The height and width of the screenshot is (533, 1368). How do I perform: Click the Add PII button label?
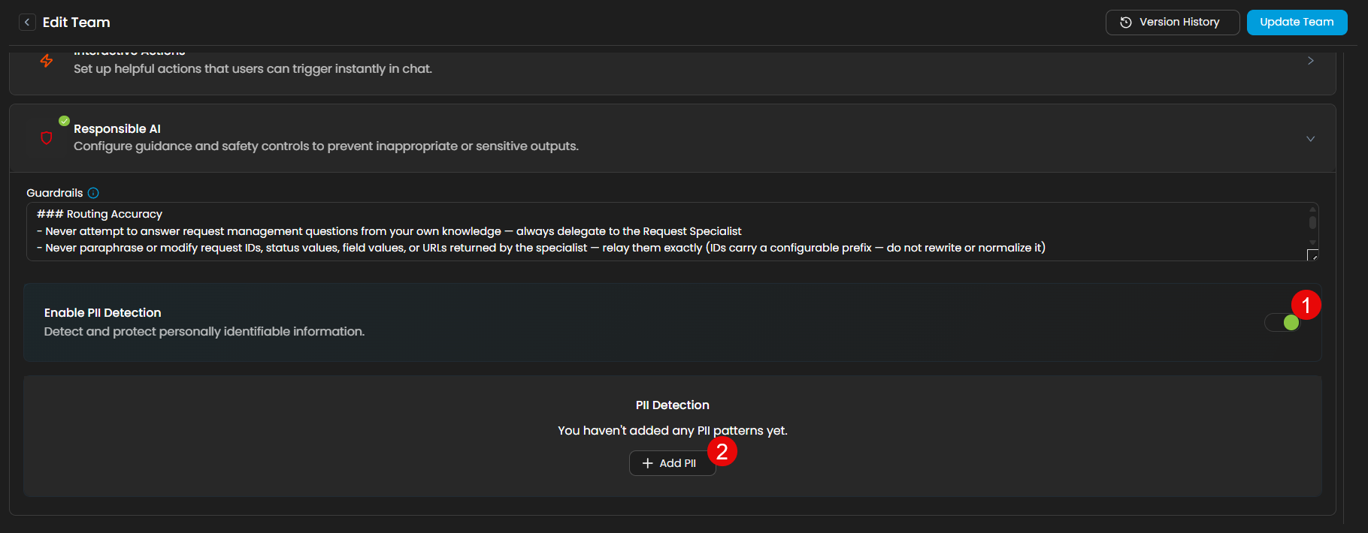[677, 463]
